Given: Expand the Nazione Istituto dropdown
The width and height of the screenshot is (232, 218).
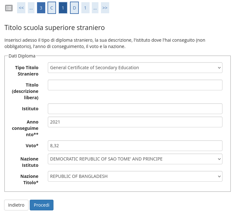Looking at the screenshot, I should pos(135,159).
